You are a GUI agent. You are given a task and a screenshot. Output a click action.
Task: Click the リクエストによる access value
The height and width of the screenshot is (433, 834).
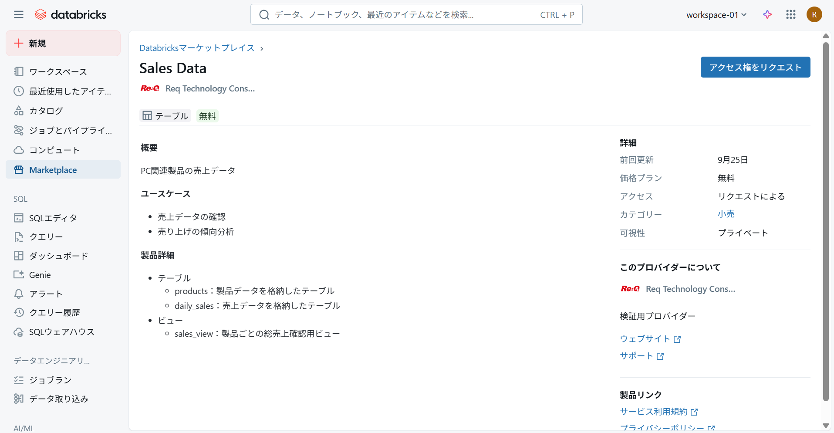coord(751,196)
